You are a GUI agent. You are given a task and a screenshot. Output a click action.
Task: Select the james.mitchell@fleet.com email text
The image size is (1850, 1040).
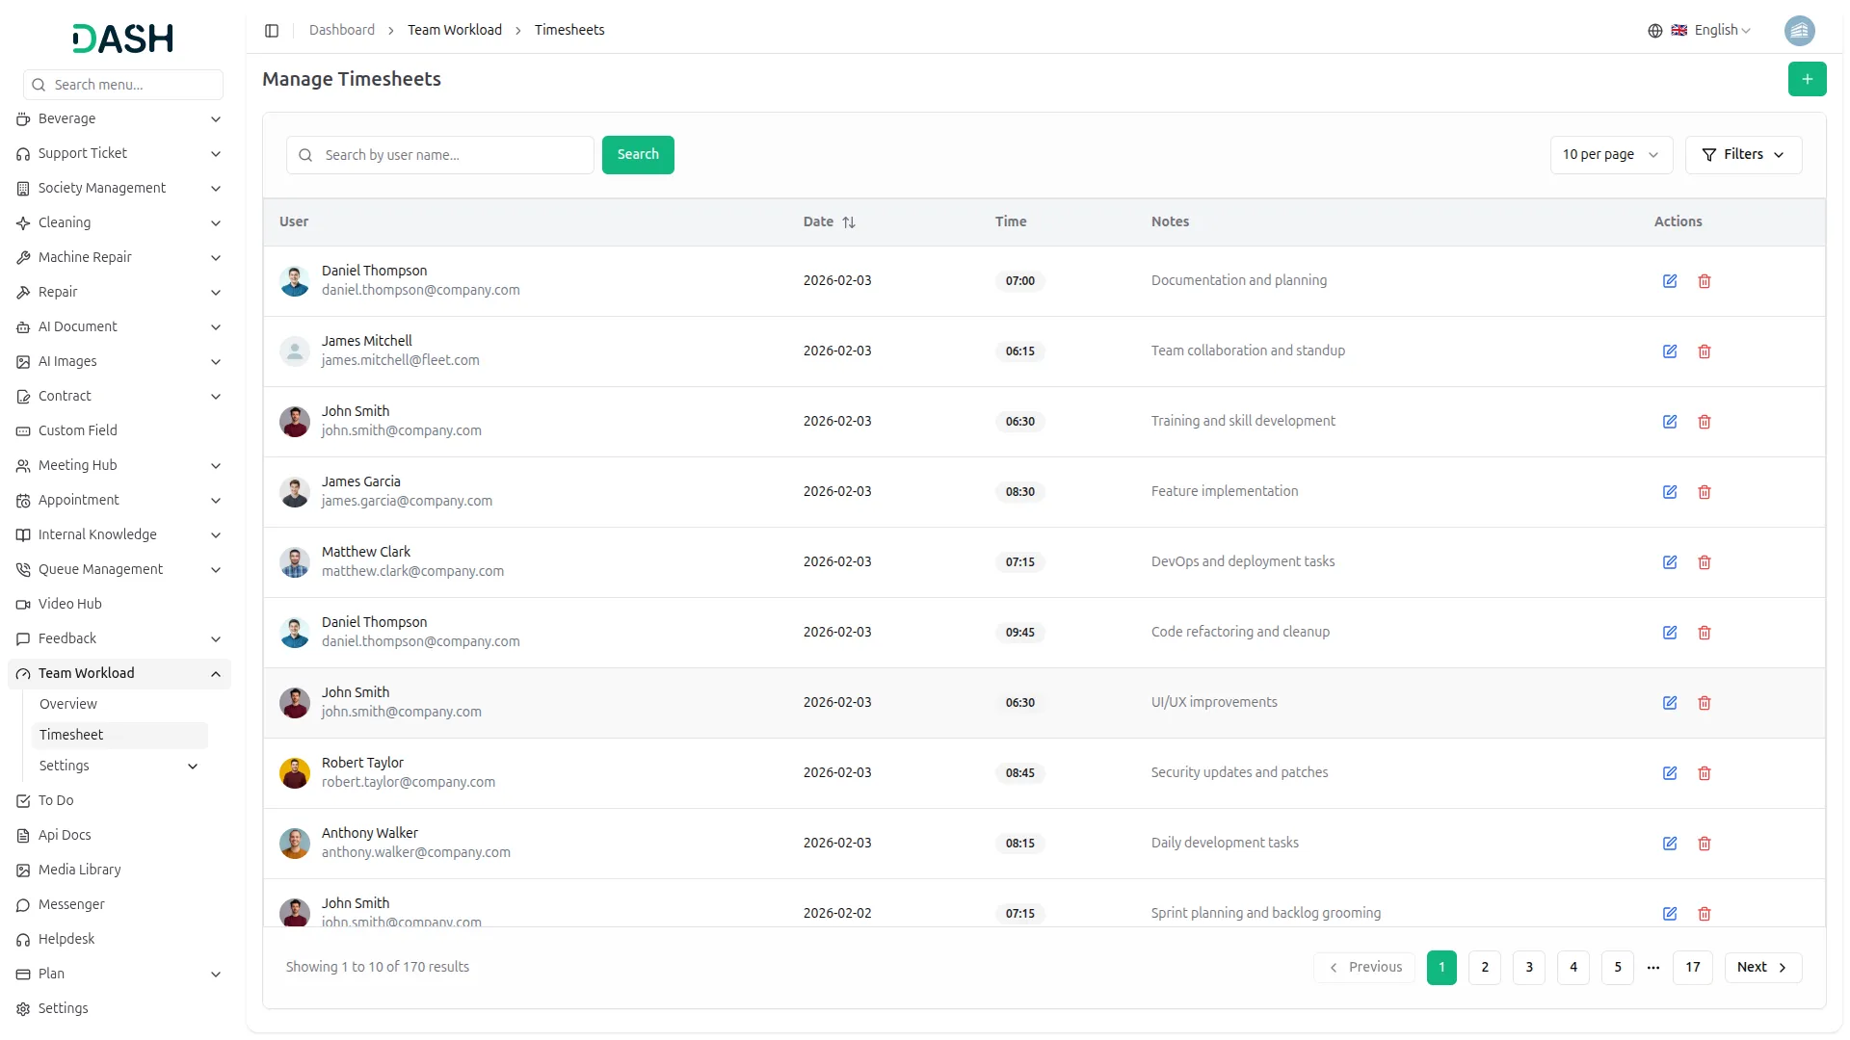point(401,361)
